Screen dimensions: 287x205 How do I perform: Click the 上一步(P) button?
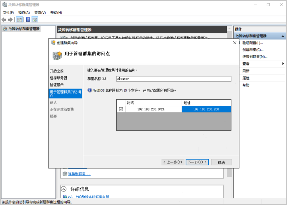click(173, 162)
